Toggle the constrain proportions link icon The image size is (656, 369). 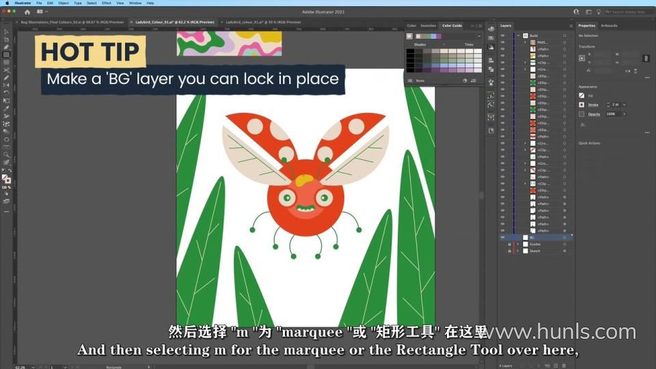click(646, 59)
